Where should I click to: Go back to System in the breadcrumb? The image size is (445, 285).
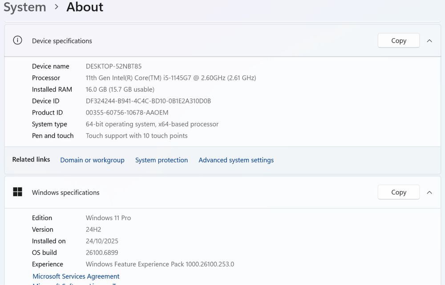[x=25, y=7]
